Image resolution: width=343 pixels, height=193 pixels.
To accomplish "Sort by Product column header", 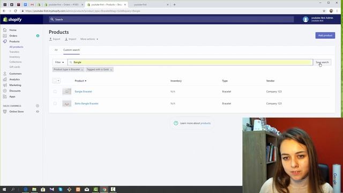I will [80, 81].
